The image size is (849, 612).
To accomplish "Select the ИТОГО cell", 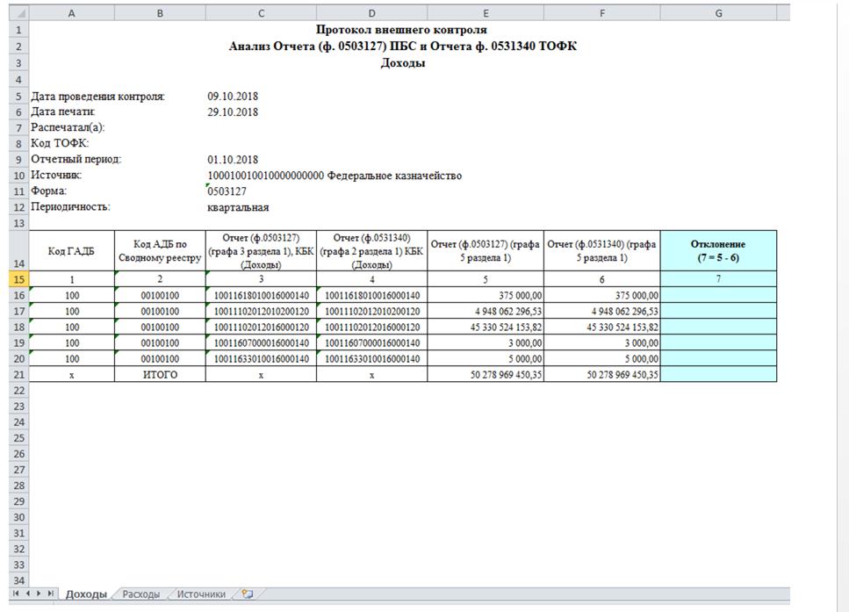I will (x=160, y=375).
